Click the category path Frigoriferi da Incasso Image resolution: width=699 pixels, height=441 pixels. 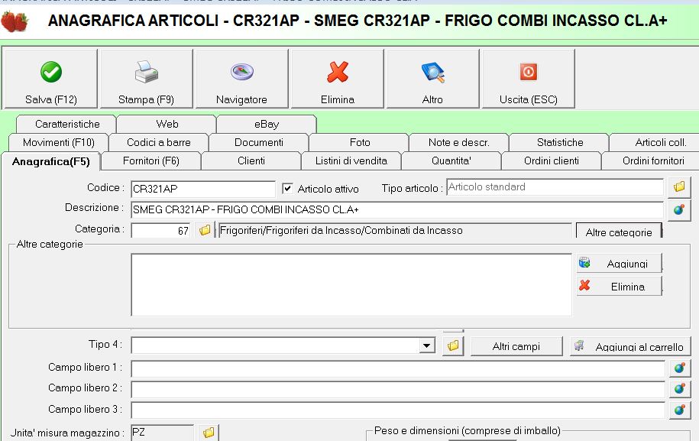click(x=395, y=231)
